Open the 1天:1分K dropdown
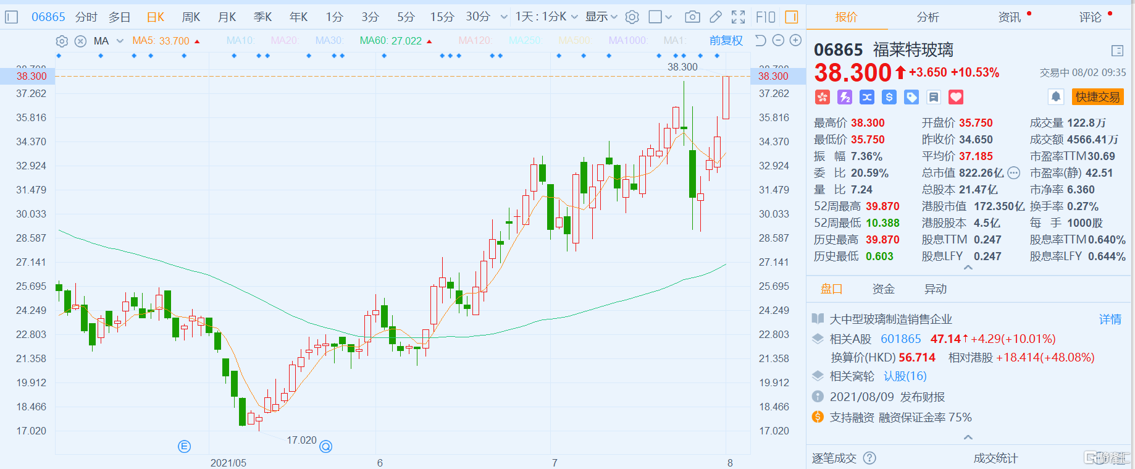Image resolution: width=1135 pixels, height=469 pixels. [547, 17]
